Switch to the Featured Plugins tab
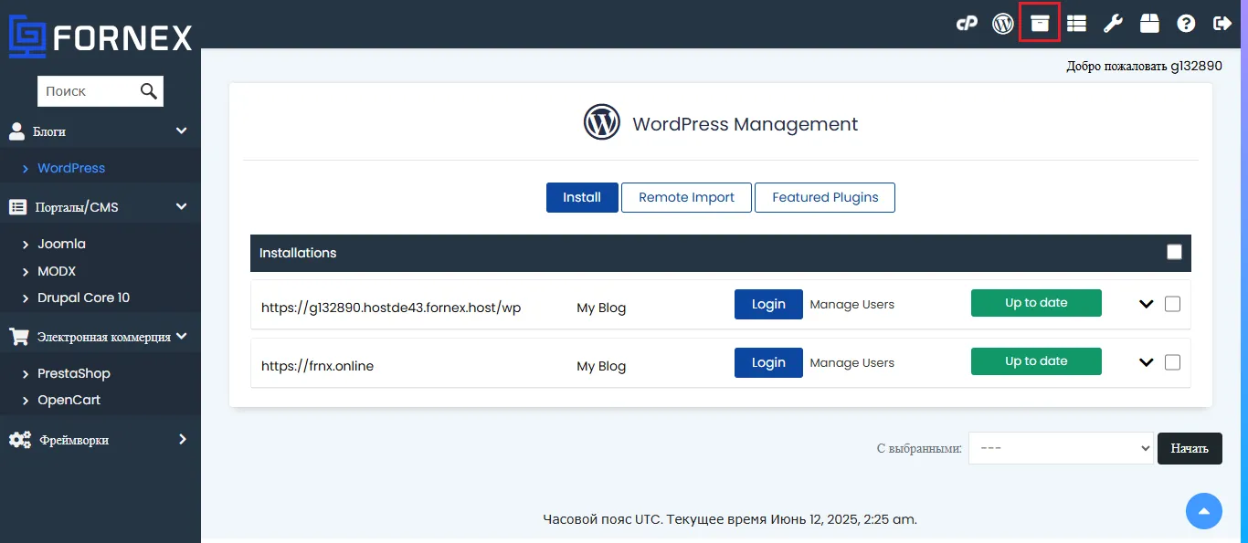 [x=825, y=197]
